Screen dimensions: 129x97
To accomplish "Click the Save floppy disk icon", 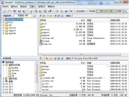I will [x=19, y=11].
